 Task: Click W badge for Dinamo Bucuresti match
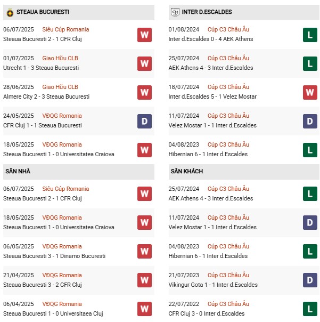coord(144,252)
